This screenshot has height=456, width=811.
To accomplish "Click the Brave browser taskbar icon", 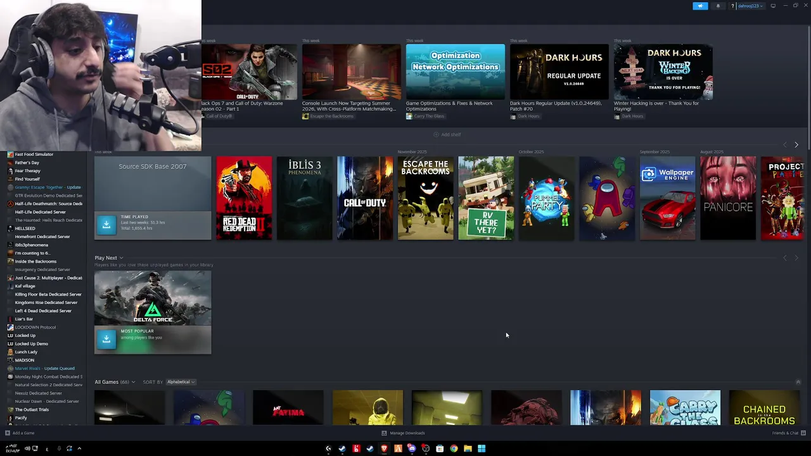I will click(384, 448).
